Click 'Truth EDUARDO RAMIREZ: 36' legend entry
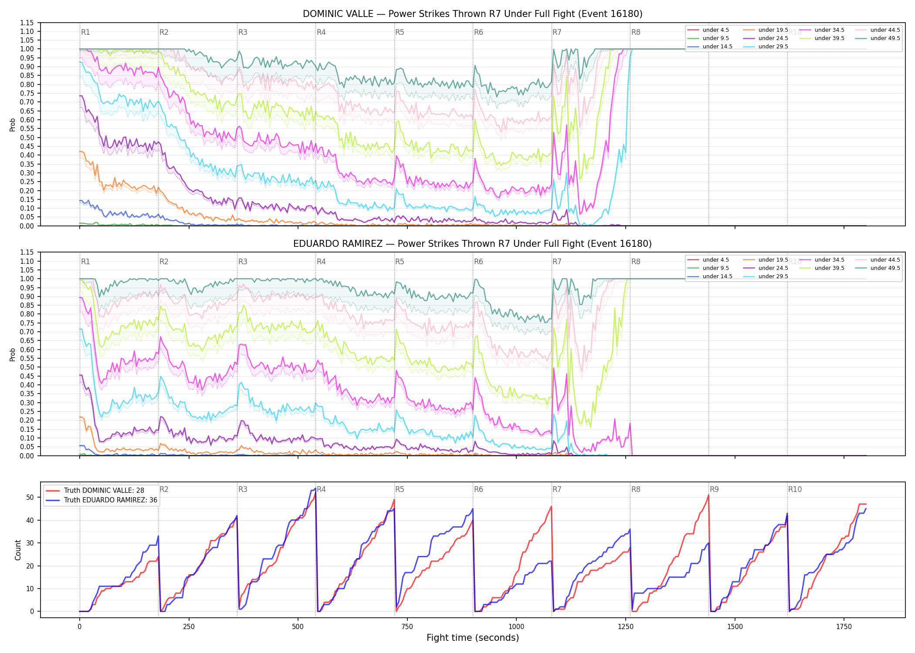 pos(110,500)
